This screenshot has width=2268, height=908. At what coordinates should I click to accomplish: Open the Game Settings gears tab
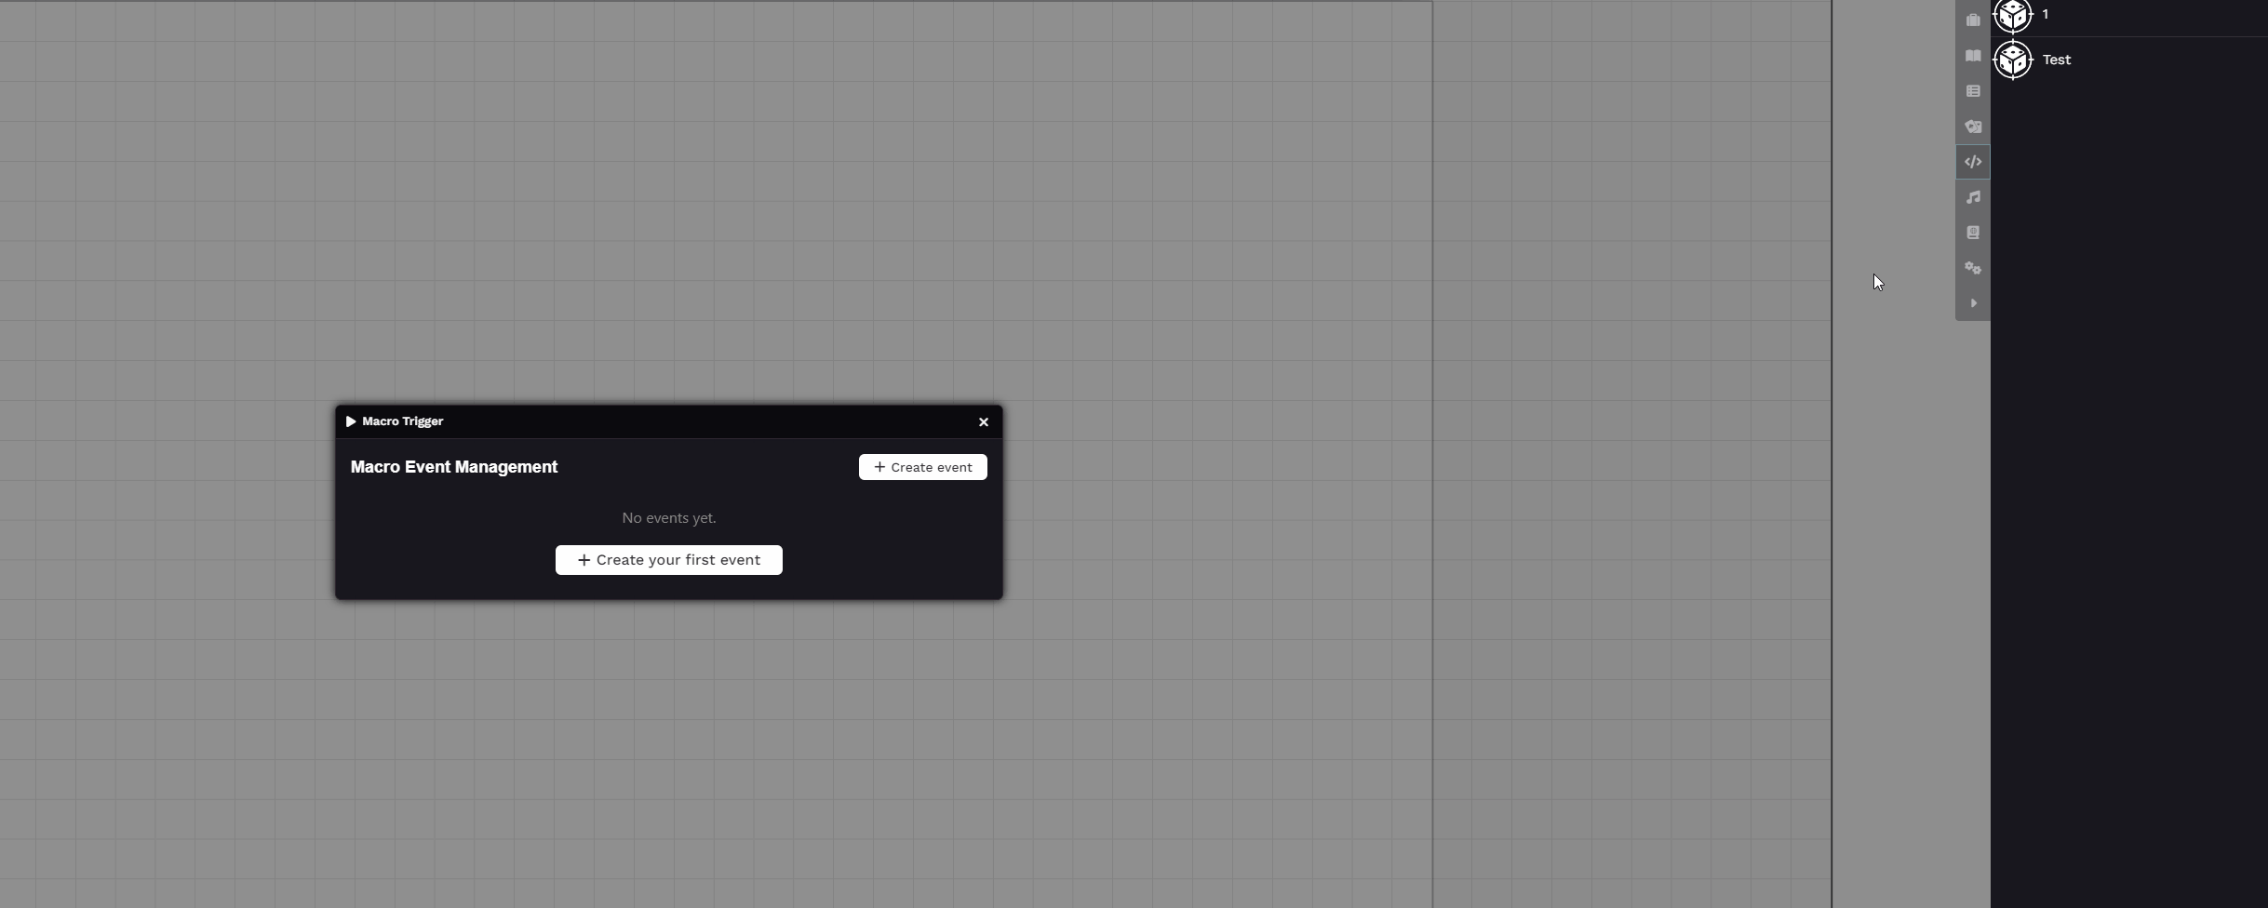1972,268
